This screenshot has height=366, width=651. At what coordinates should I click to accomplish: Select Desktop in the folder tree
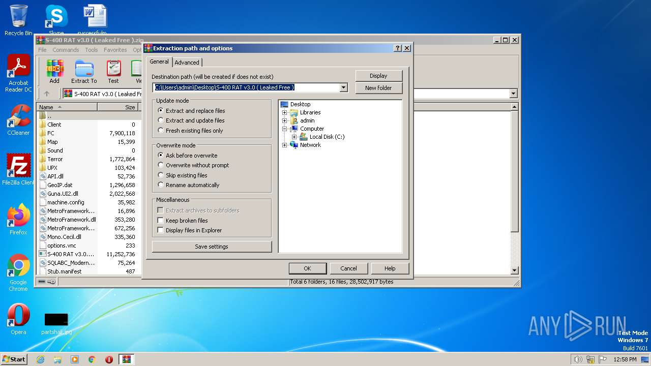[300, 104]
